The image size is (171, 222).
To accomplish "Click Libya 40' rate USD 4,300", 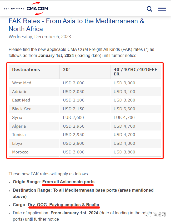I will 124,143.
